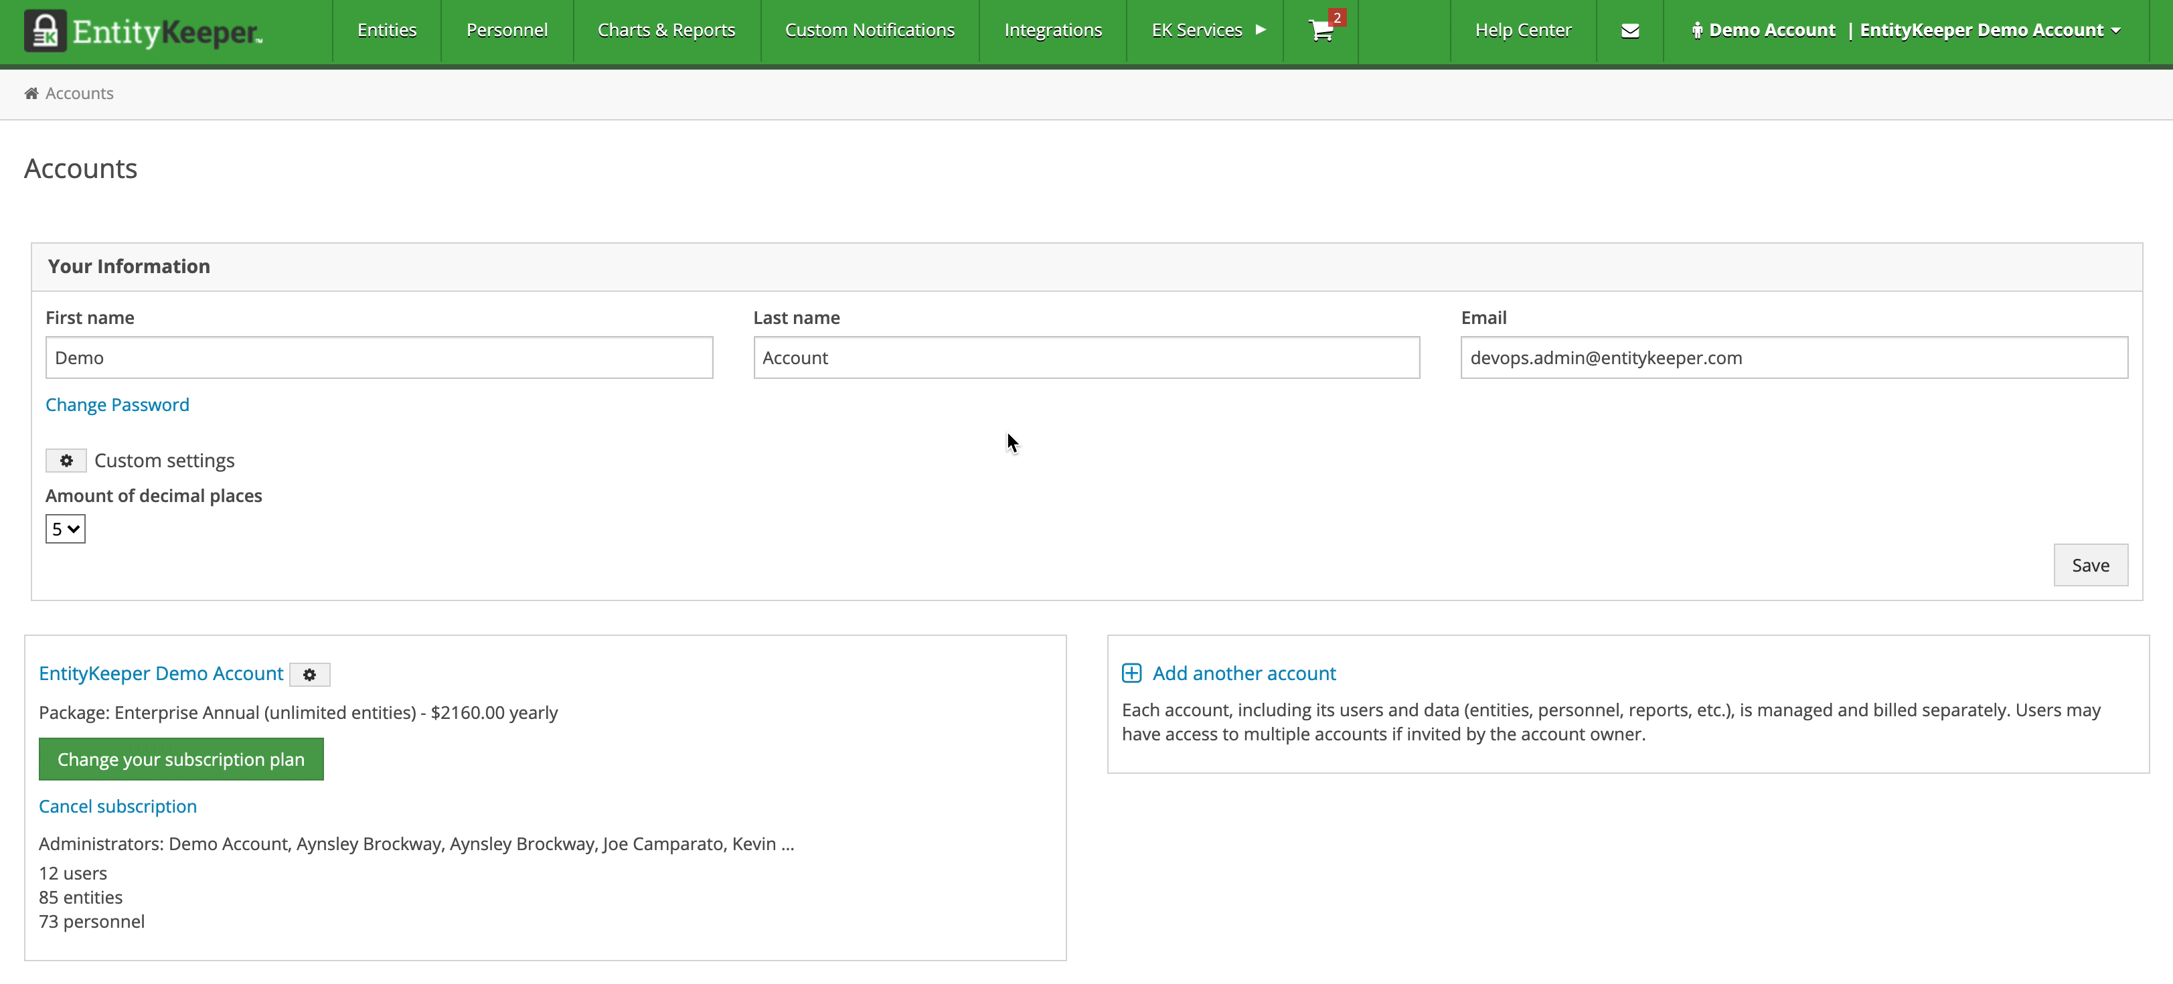Click the '12 users' text
The height and width of the screenshot is (984, 2173).
(x=74, y=873)
